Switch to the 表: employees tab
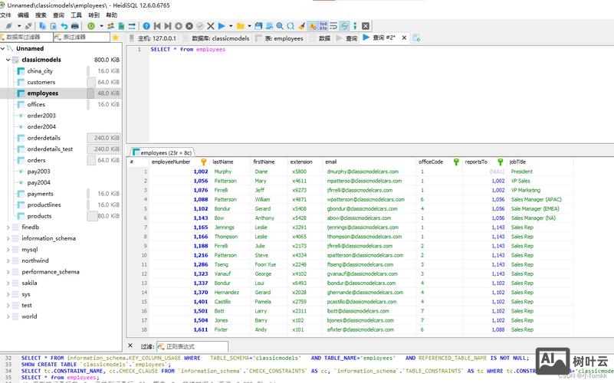The width and height of the screenshot is (614, 383). pyautogui.click(x=280, y=38)
